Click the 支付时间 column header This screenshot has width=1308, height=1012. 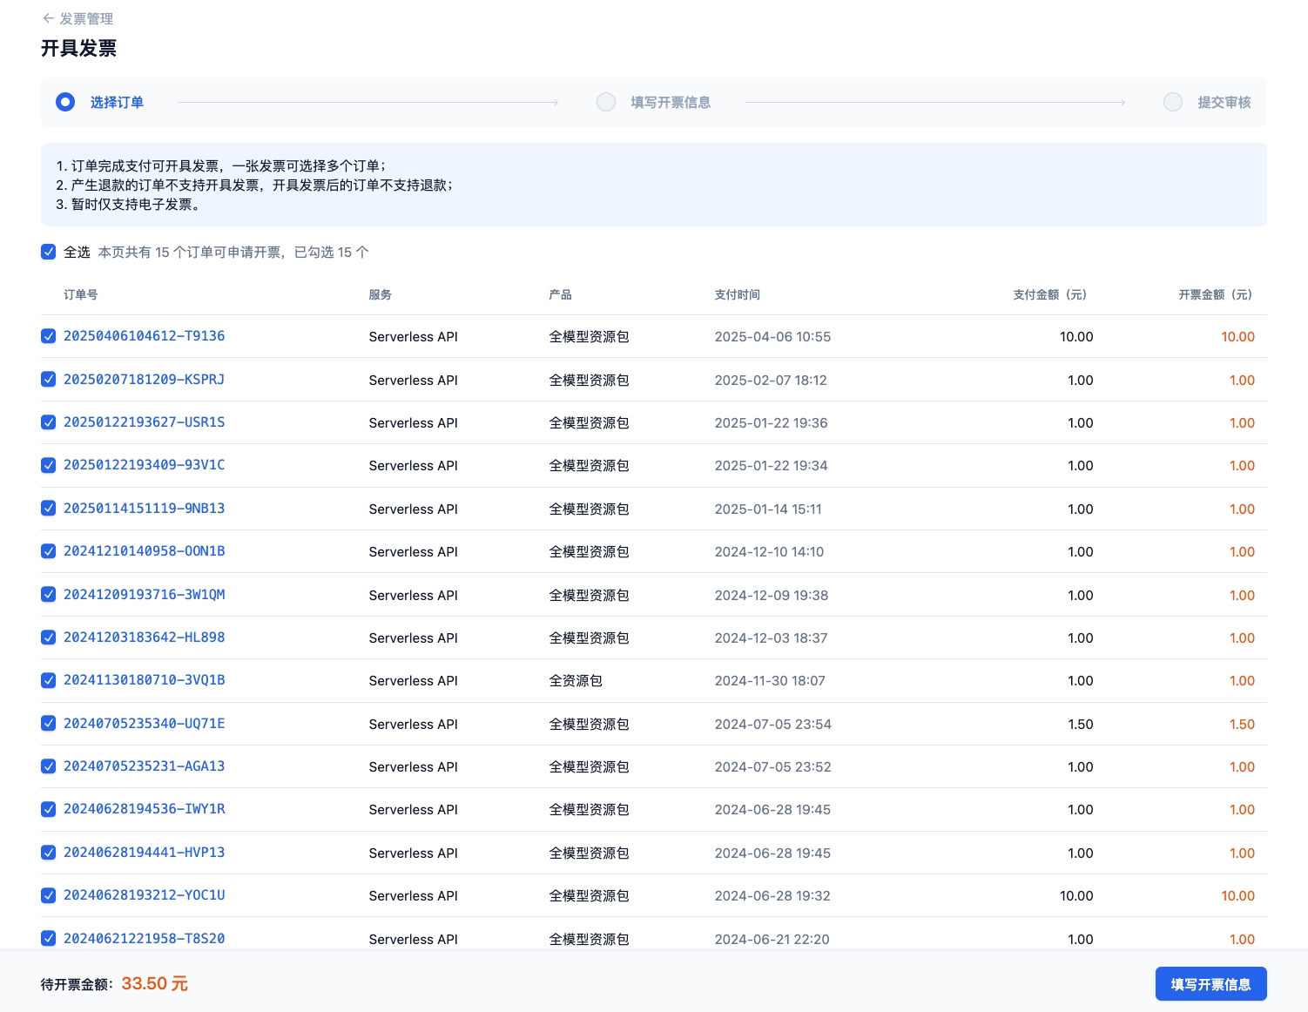pyautogui.click(x=737, y=294)
